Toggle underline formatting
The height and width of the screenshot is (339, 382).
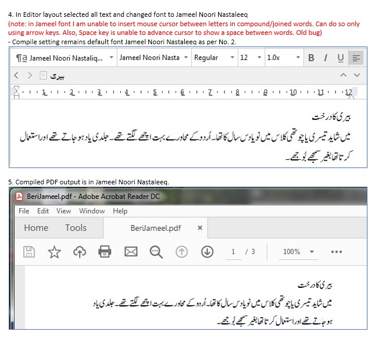coord(340,58)
